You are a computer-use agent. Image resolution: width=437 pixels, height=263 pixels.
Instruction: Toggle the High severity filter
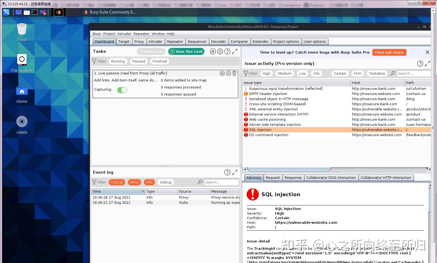[266, 74]
